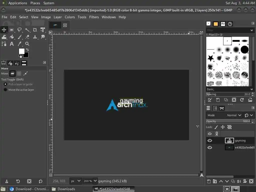Select the Unified Transform tool
The width and height of the screenshot is (256, 192).
43,30
